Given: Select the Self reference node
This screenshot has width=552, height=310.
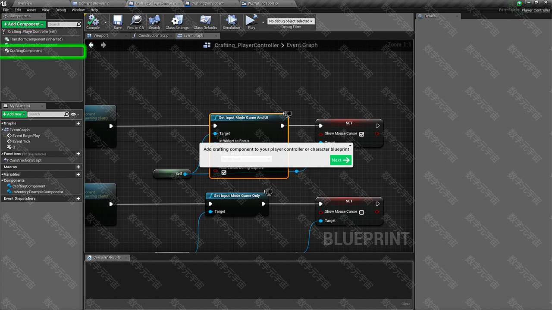Looking at the screenshot, I should (x=172, y=174).
